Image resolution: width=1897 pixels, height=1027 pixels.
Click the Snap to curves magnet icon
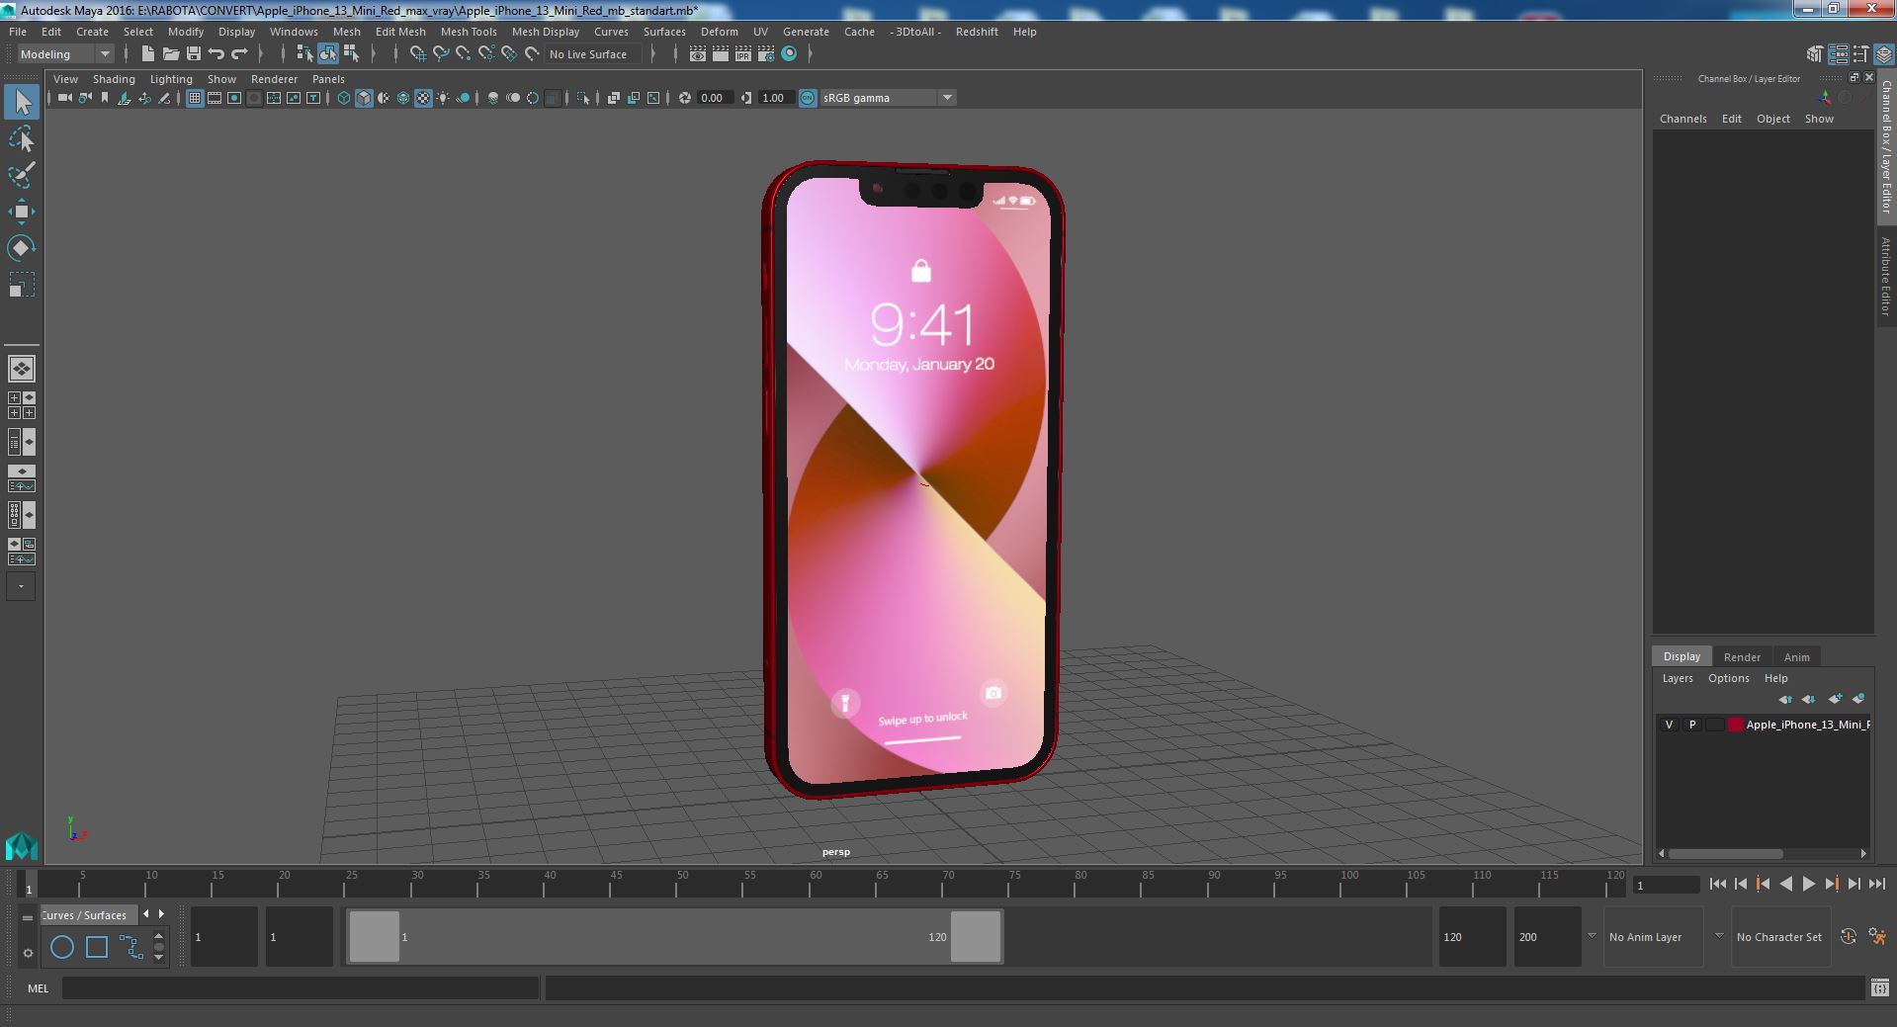[x=440, y=54]
